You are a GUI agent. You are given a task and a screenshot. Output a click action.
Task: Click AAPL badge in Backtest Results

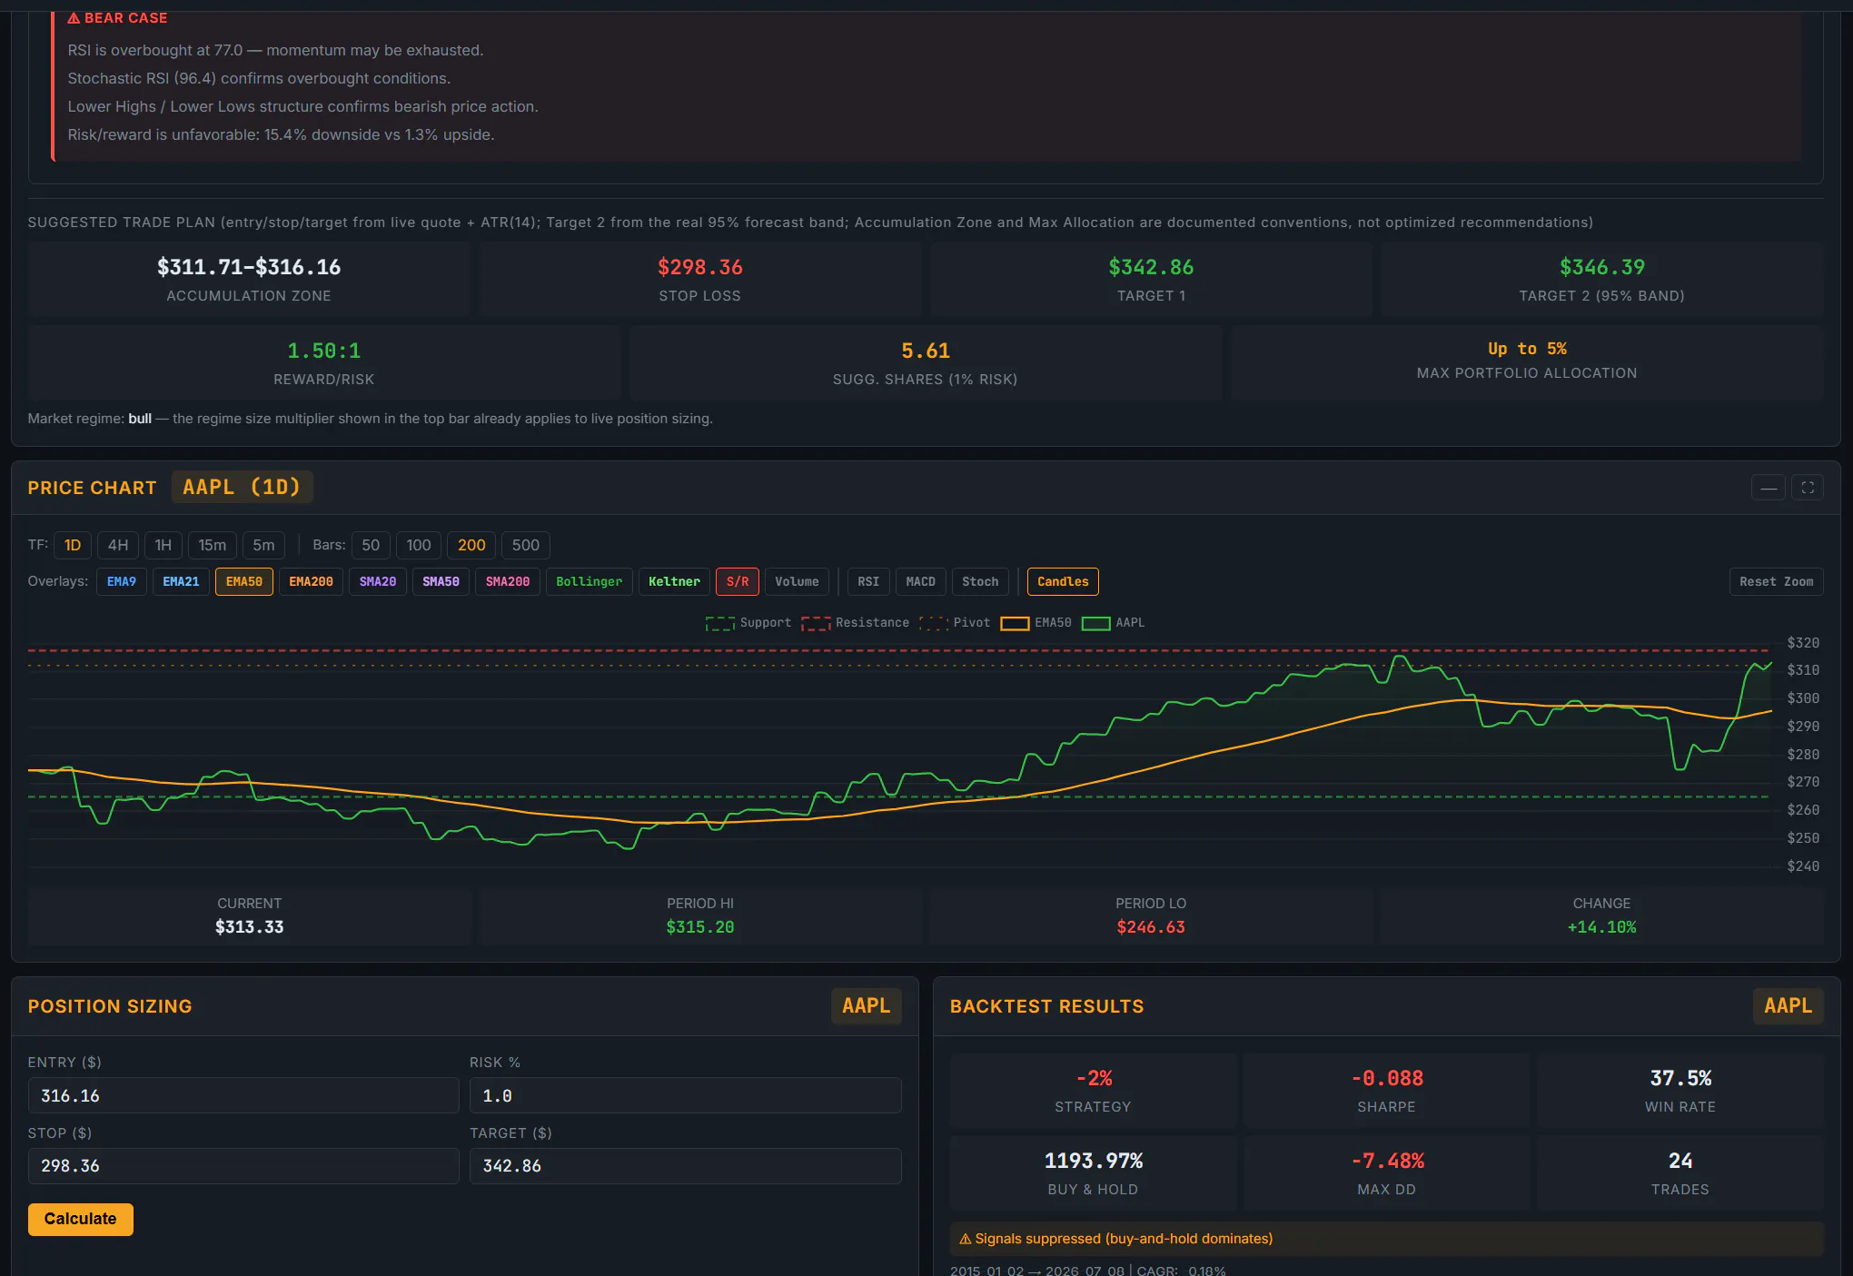click(1788, 1006)
